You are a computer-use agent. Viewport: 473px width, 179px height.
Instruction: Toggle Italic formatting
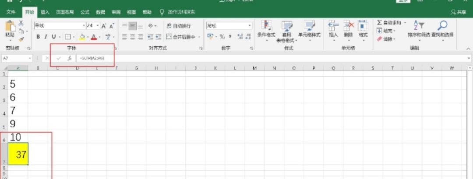pos(46,37)
